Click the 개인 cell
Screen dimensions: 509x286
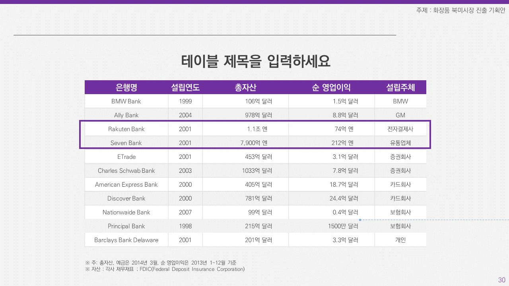click(400, 240)
